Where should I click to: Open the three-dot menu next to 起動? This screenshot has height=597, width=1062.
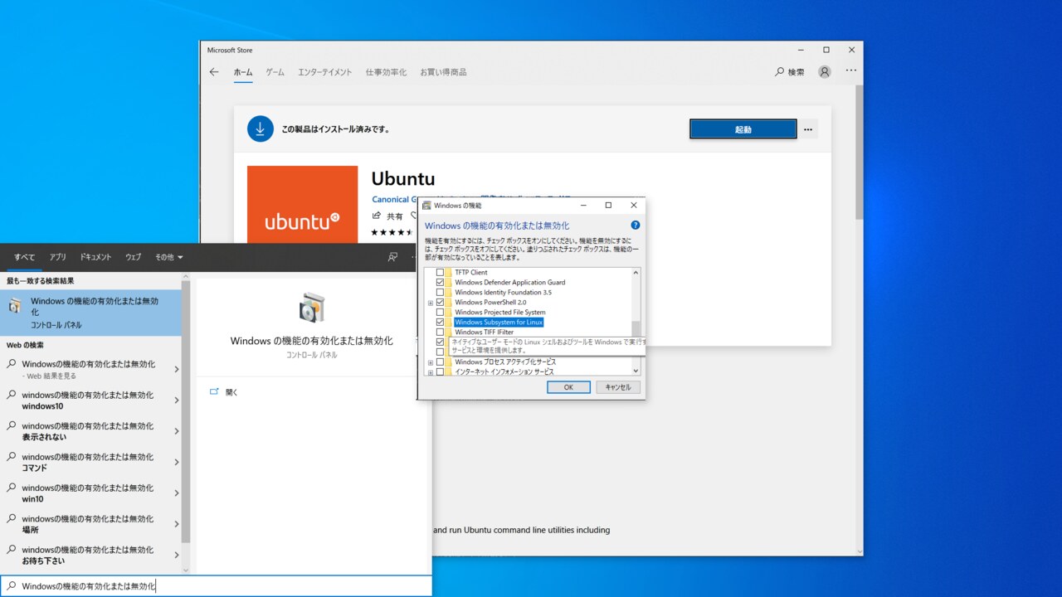pos(807,129)
